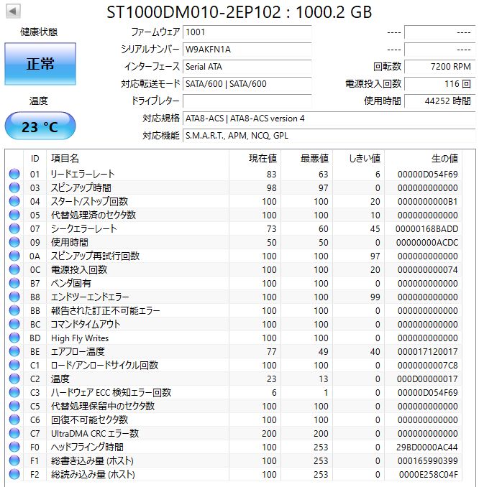This screenshot has width=479, height=487.
Task: Click the 正常 health status button
Action: (x=40, y=63)
